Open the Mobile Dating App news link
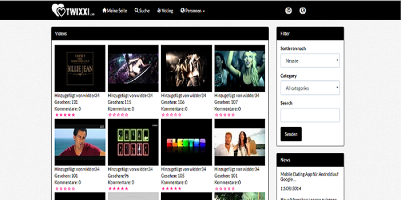 (x=310, y=177)
